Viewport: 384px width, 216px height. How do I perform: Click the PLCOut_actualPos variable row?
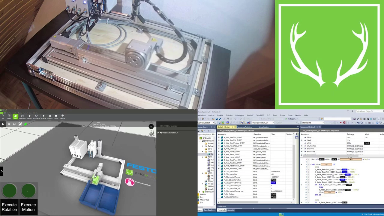pyautogui.click(x=256, y=171)
